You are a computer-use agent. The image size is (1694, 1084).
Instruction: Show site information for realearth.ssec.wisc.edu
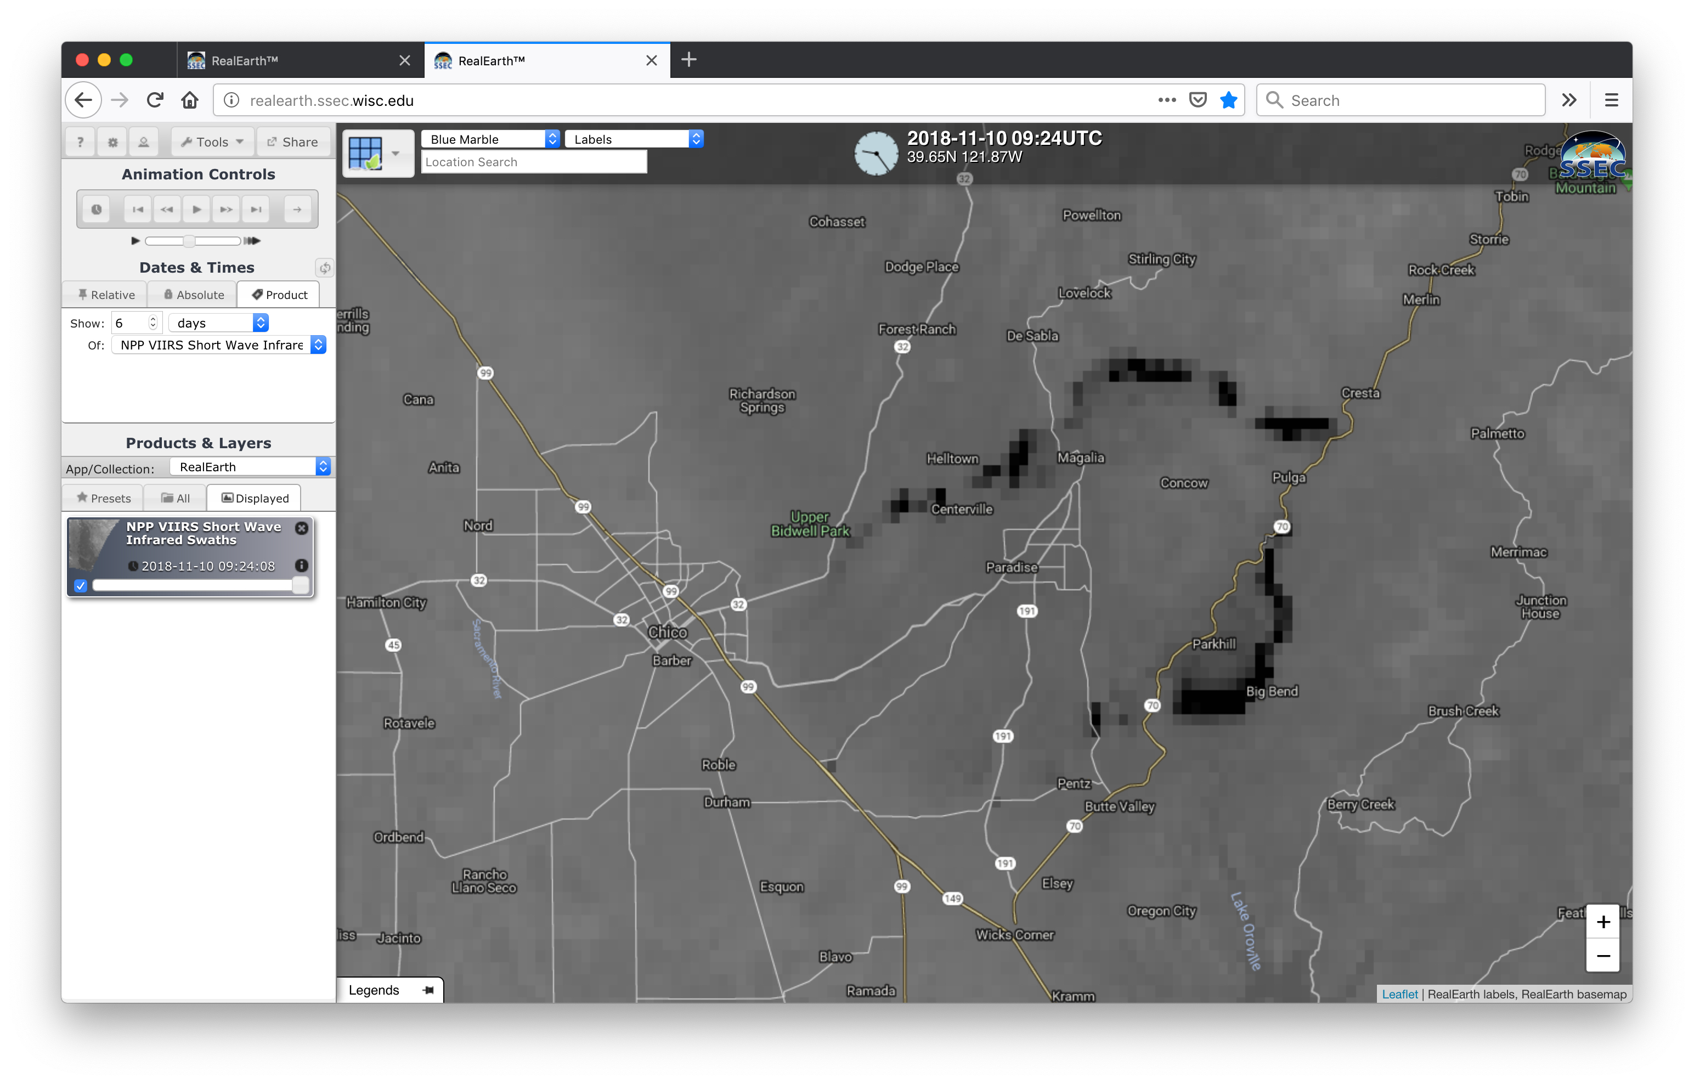[231, 100]
